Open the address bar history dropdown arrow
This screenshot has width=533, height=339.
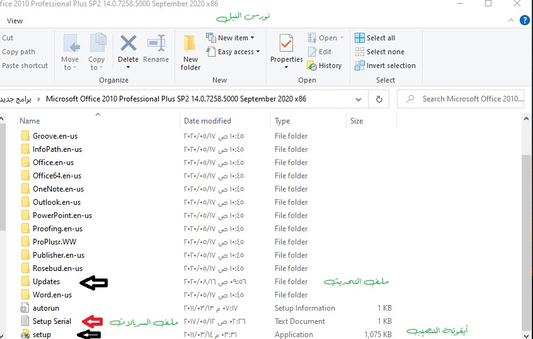pos(358,99)
